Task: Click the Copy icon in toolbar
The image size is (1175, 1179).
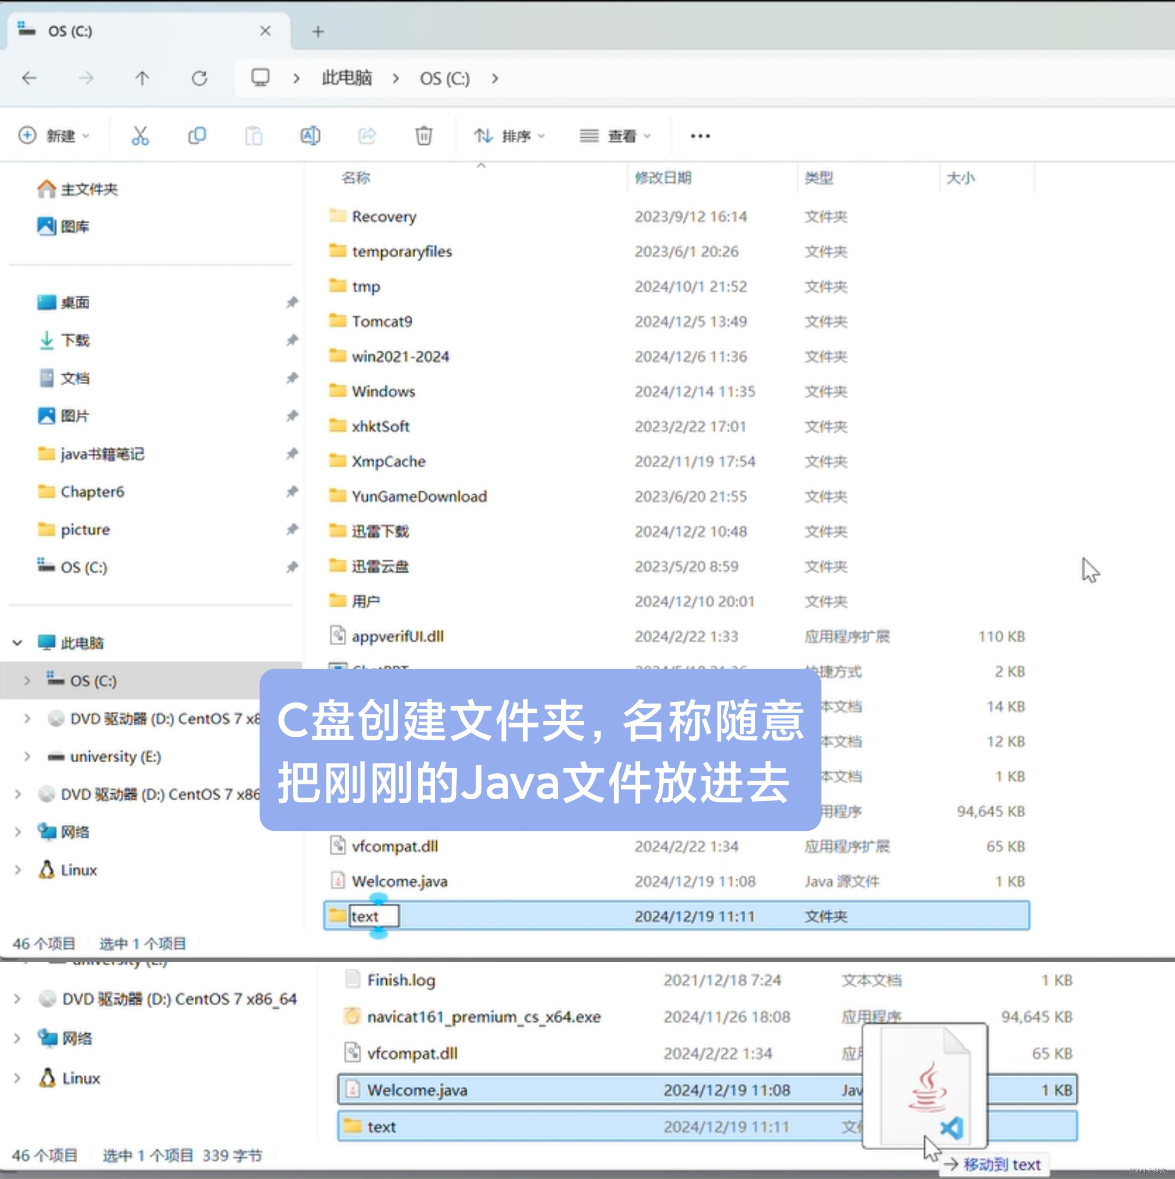Action: (x=196, y=135)
